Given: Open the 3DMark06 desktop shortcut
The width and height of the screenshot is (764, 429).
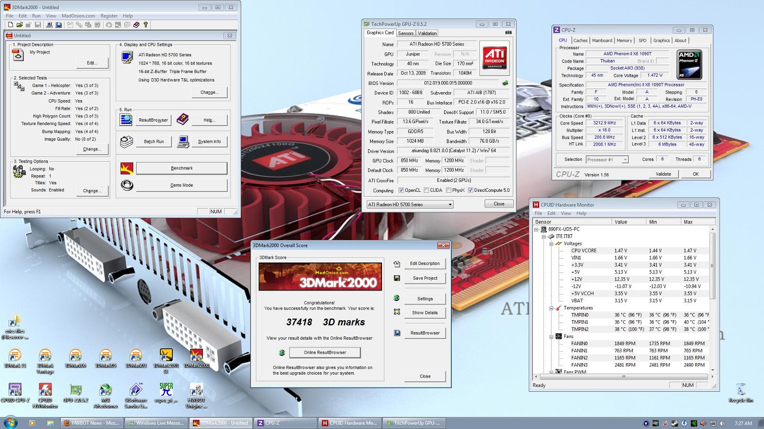Looking at the screenshot, I should click(75, 359).
